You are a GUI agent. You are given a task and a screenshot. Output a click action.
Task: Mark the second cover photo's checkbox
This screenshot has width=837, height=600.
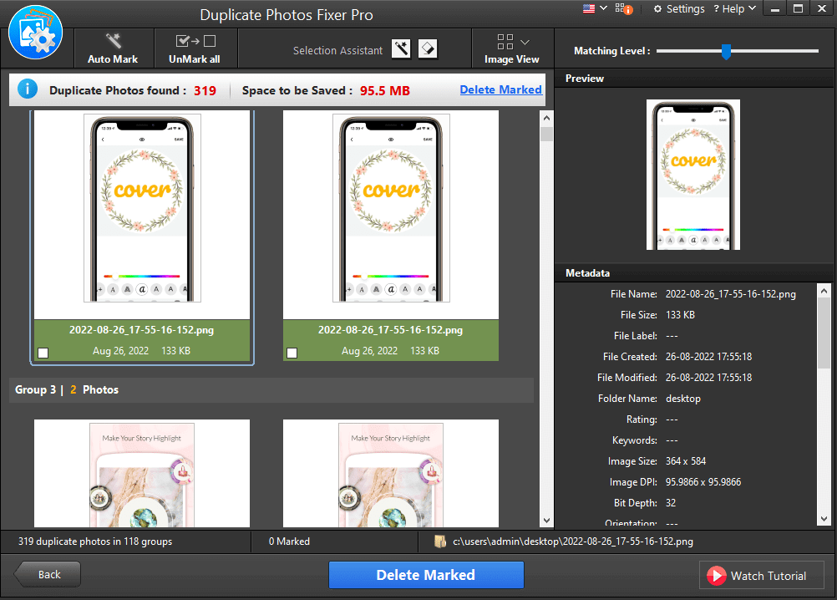pyautogui.click(x=292, y=353)
